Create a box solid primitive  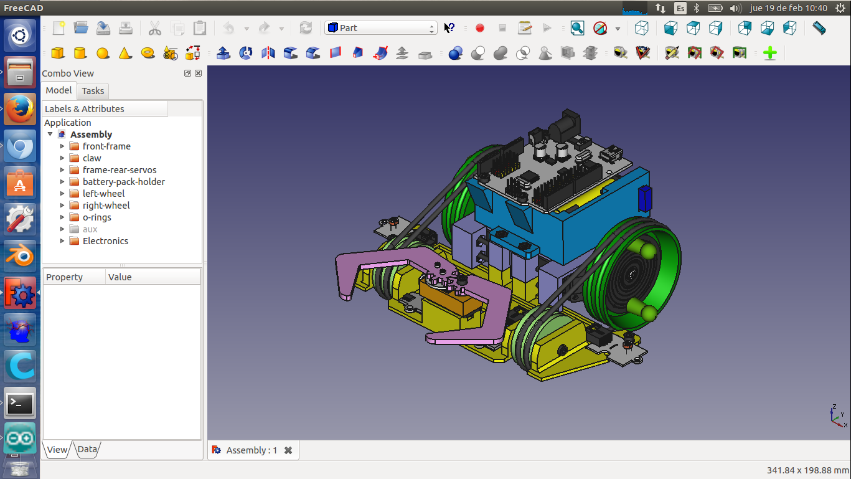click(x=58, y=54)
